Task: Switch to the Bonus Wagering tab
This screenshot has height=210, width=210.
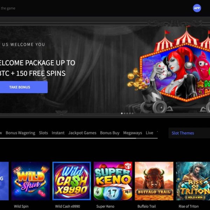Action: 20,133
